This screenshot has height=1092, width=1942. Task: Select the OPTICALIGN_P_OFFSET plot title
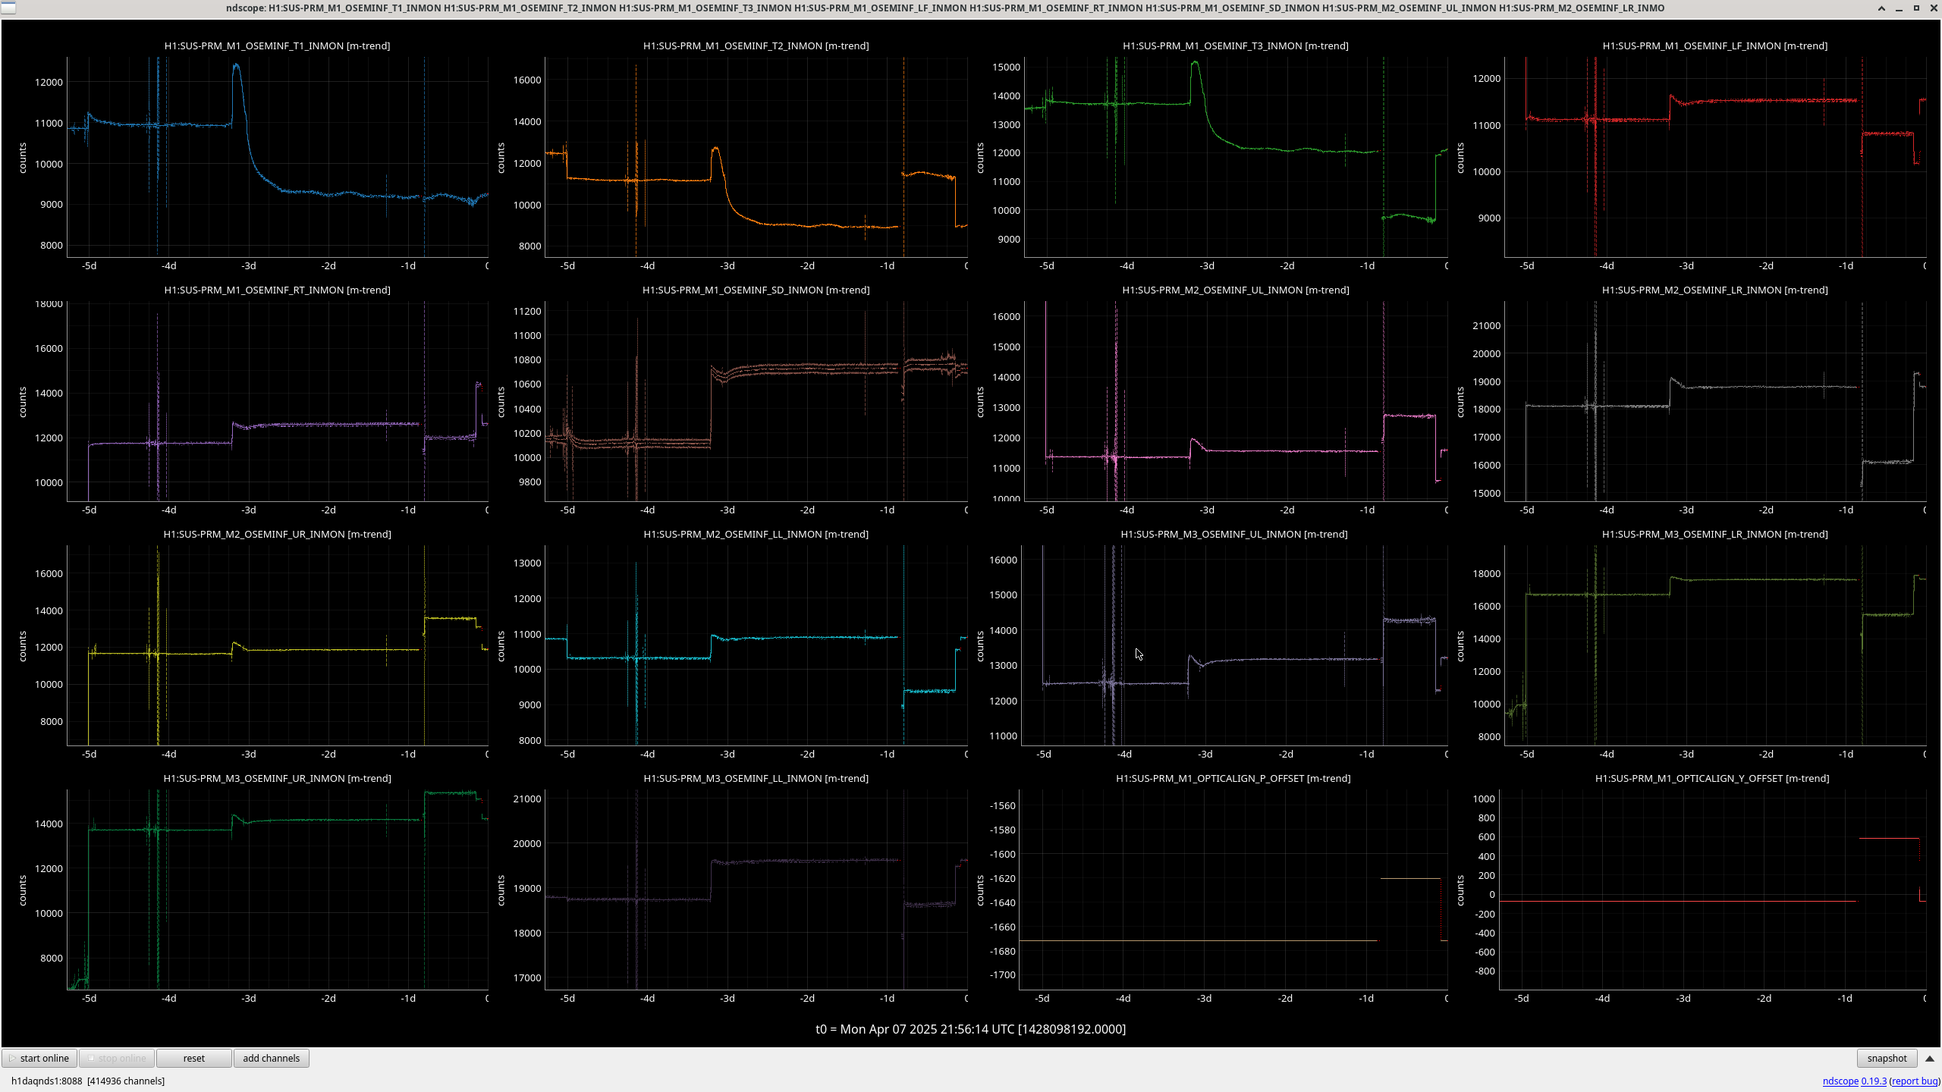tap(1233, 778)
